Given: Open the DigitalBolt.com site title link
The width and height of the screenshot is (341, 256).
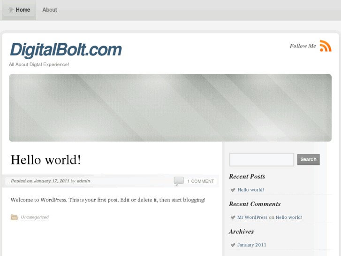Looking at the screenshot, I should tap(66, 50).
